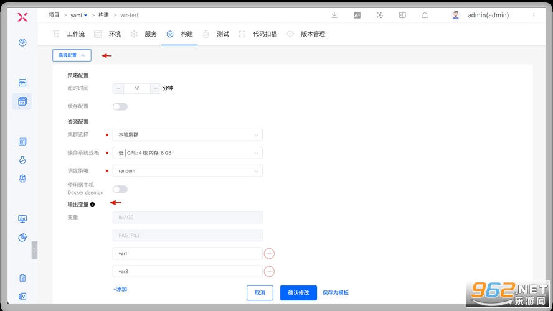This screenshot has width=553, height=311.
Task: Open the activity waveform sidebar icon
Action: click(22, 83)
